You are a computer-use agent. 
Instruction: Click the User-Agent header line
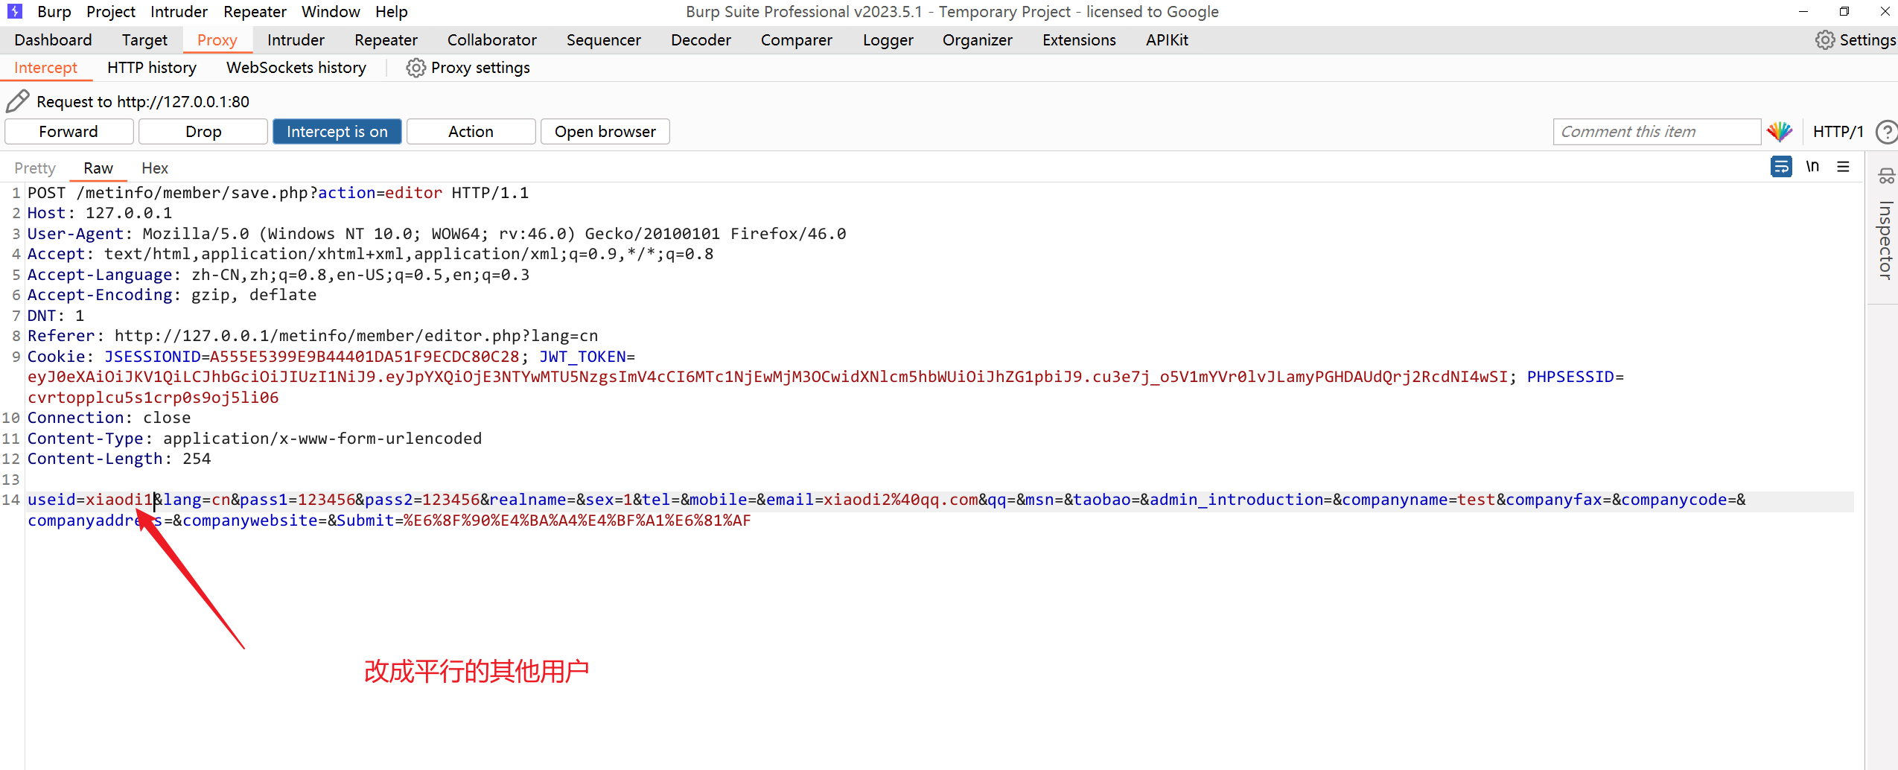coord(437,234)
